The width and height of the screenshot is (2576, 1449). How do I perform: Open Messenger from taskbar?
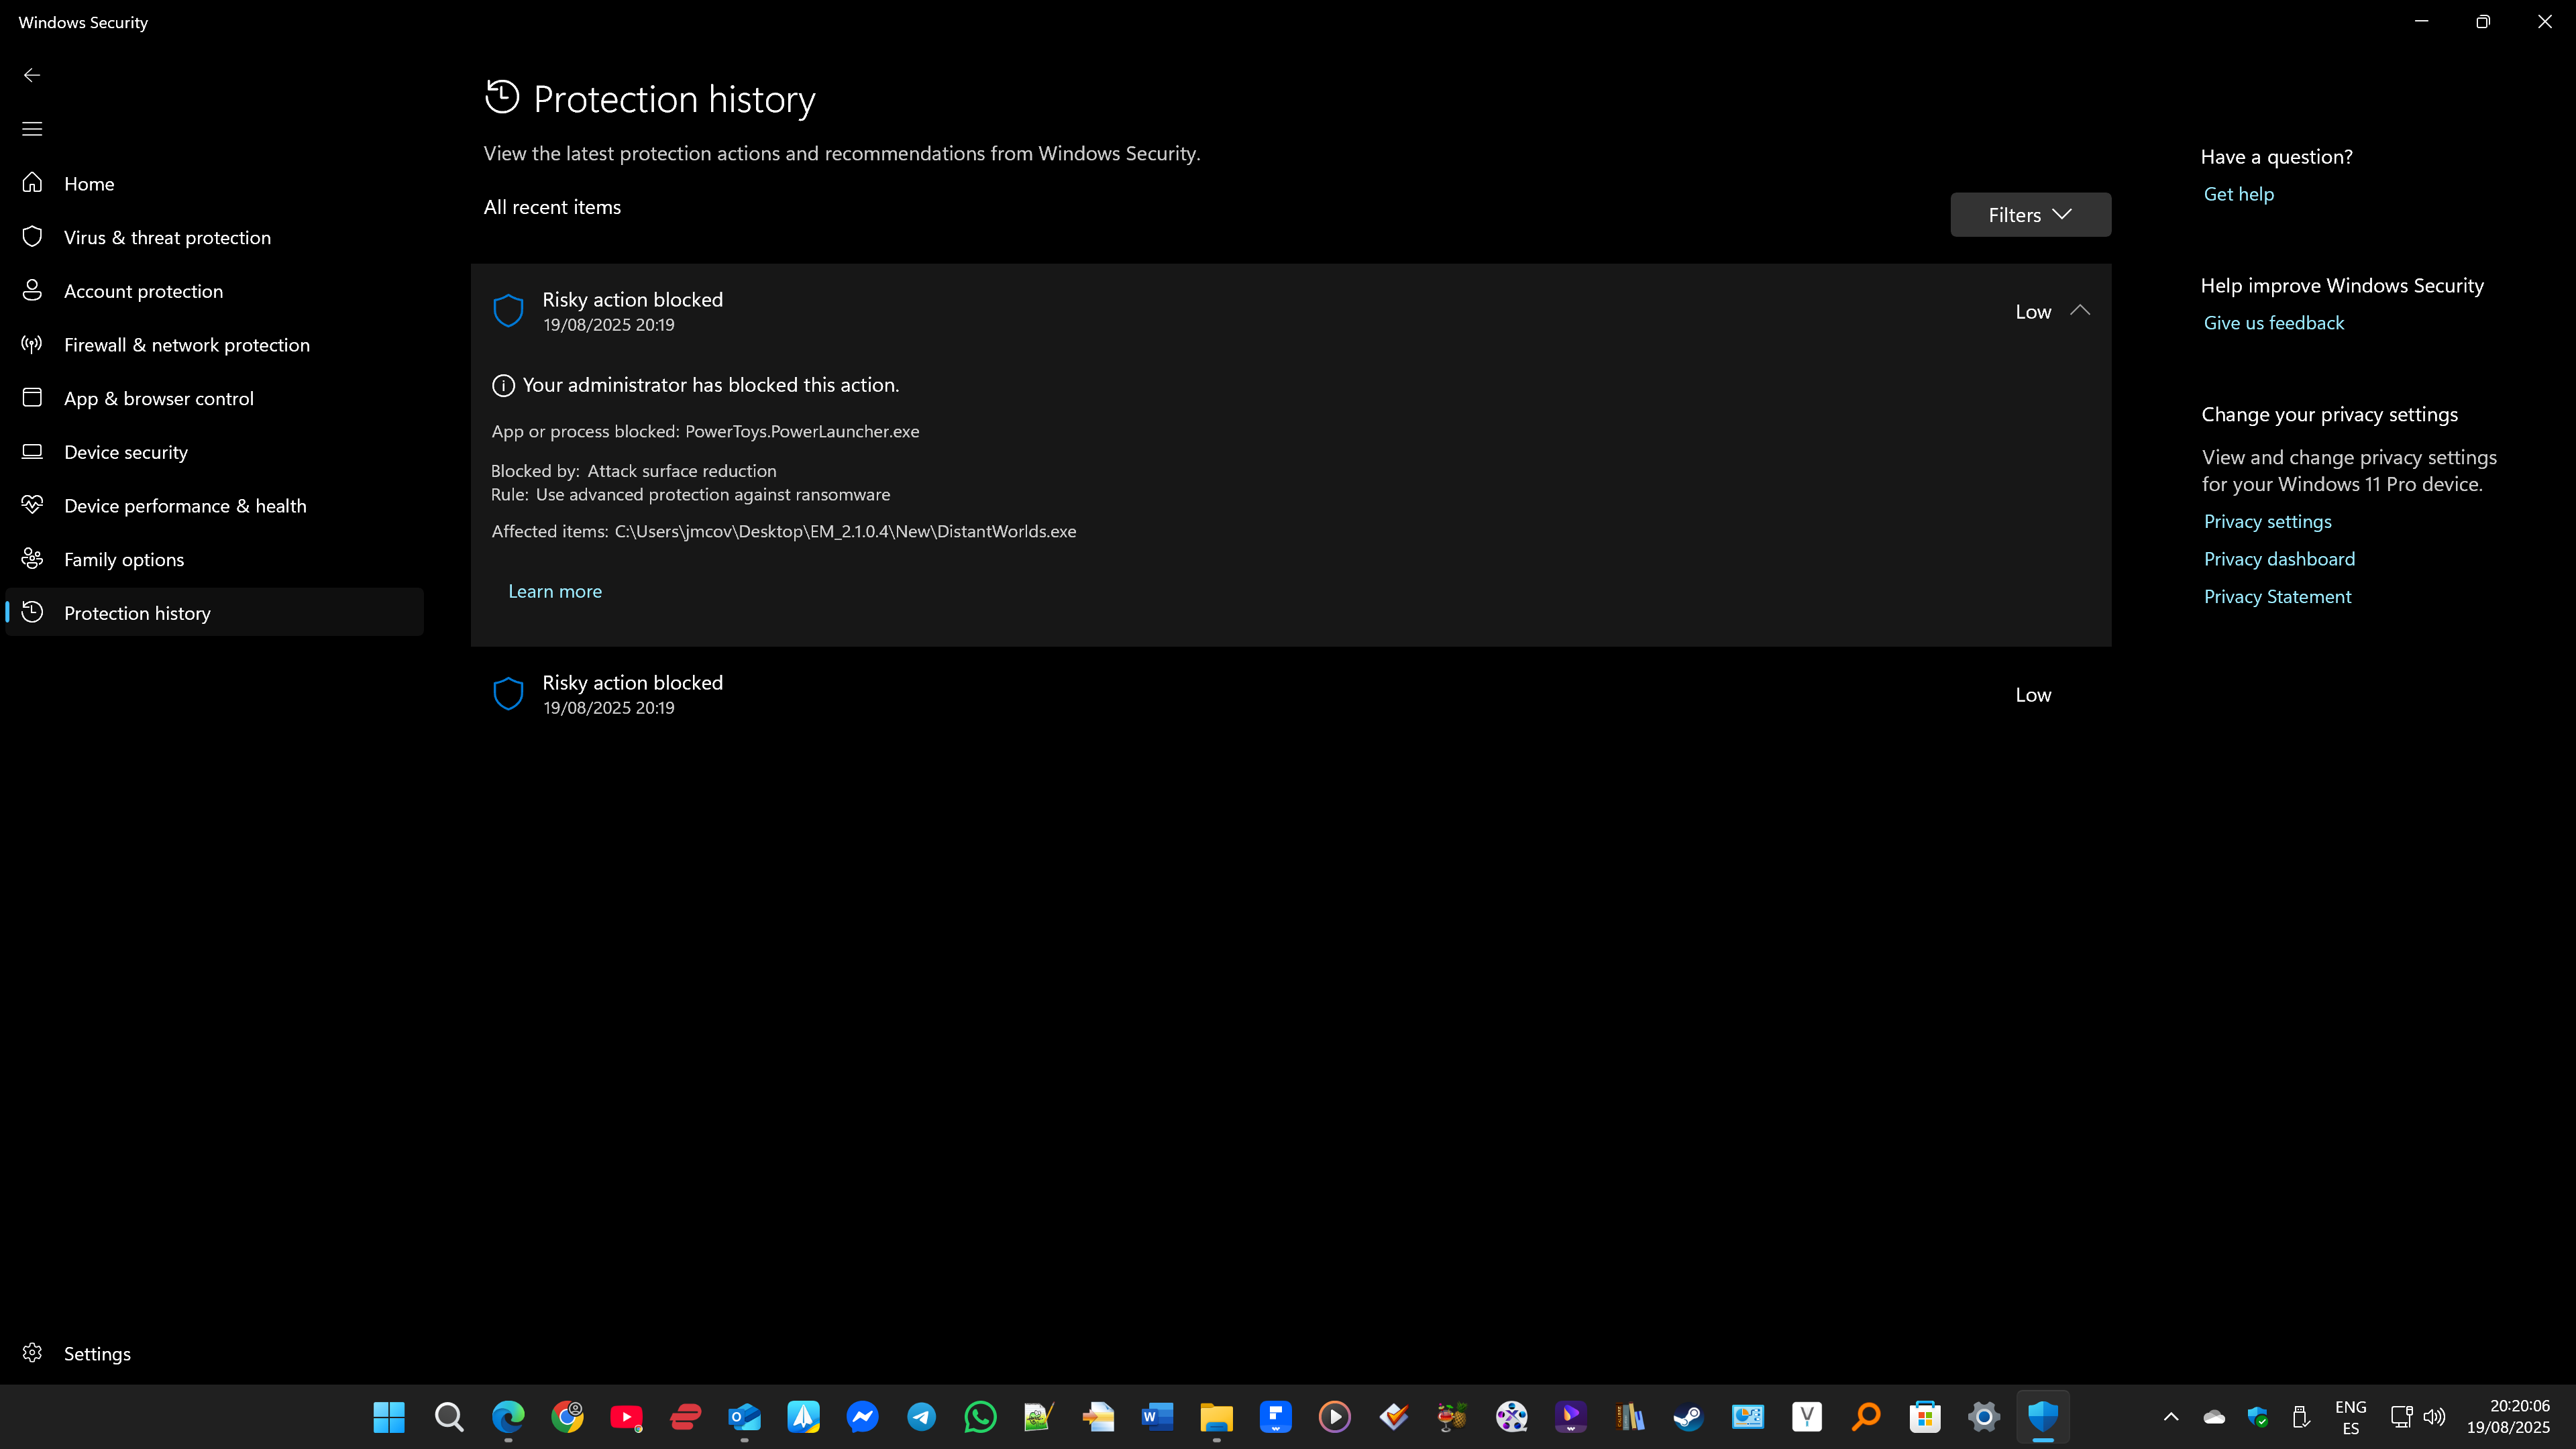click(x=862, y=1417)
